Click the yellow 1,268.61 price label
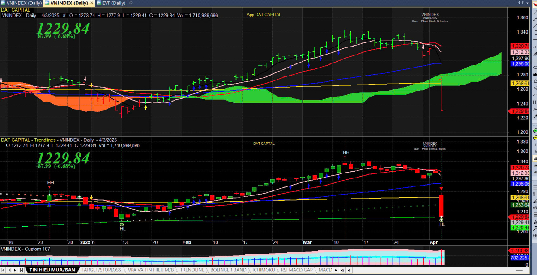 tap(519, 84)
